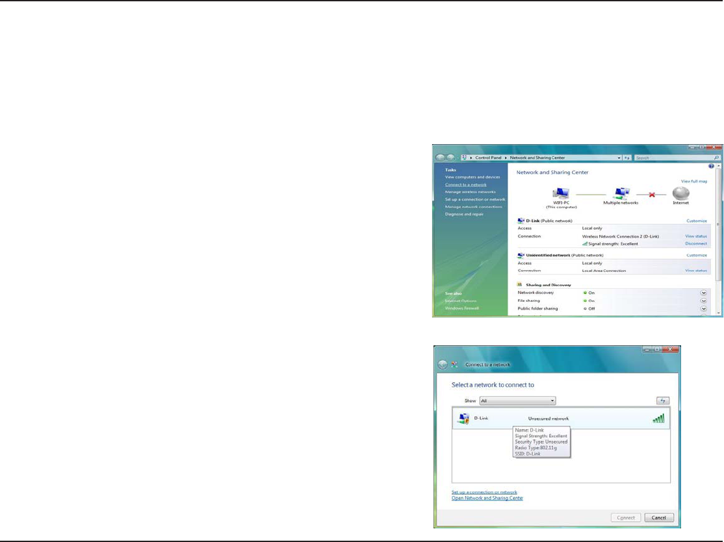The image size is (724, 542).
Task: Open Manage wireless networks
Action: coord(470,192)
